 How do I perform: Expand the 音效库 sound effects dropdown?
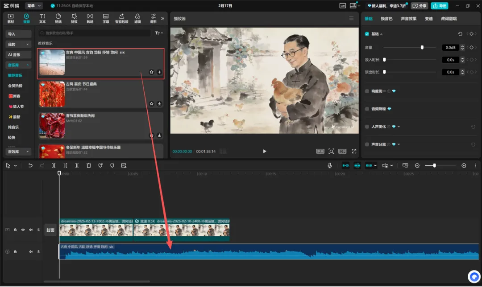tap(18, 152)
